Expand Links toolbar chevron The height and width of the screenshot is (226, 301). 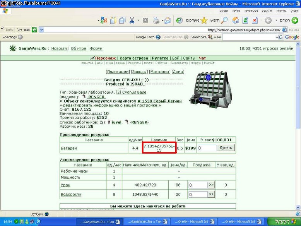(x=2, y=29)
